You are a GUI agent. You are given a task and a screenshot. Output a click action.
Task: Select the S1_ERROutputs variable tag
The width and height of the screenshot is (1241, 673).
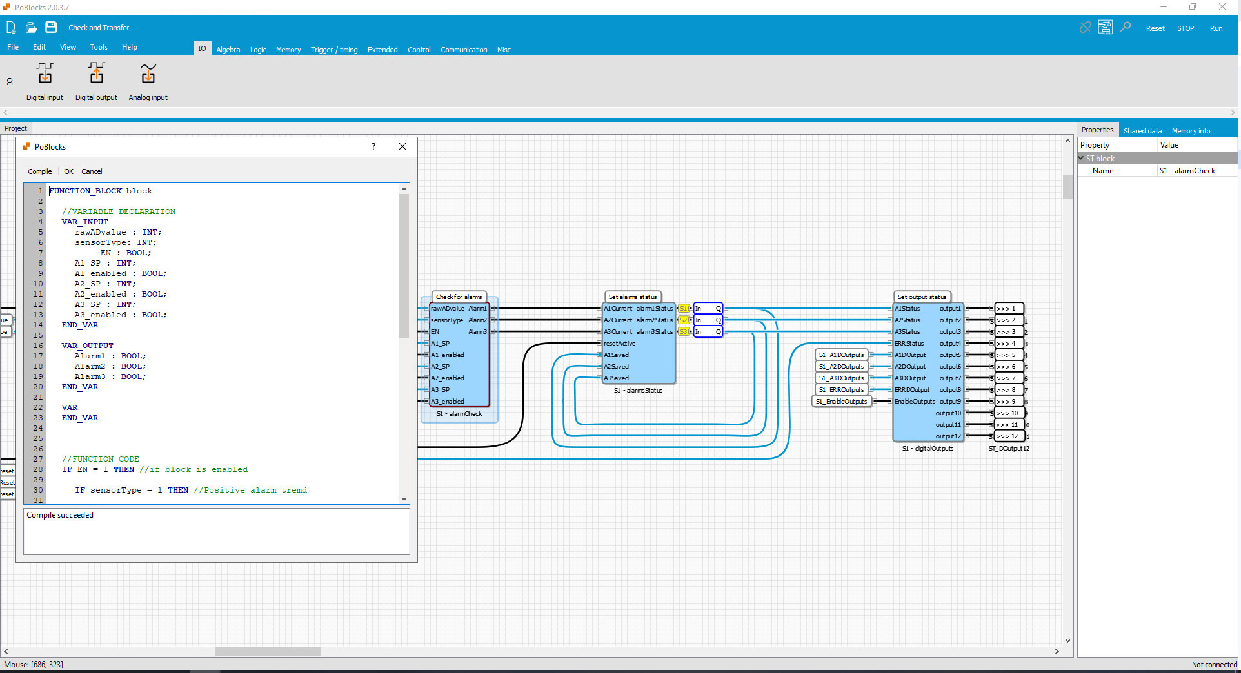pyautogui.click(x=841, y=390)
